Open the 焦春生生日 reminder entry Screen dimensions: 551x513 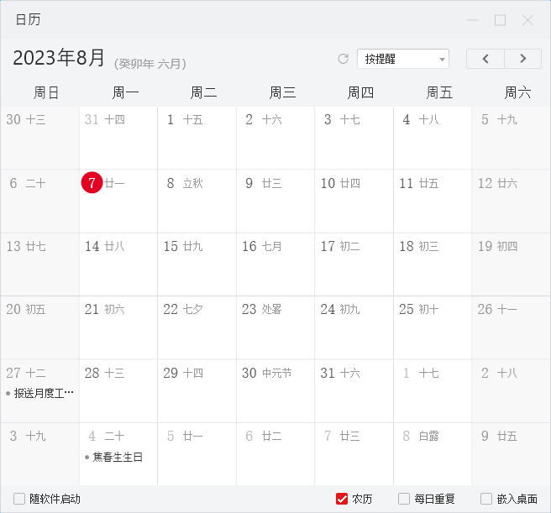114,457
